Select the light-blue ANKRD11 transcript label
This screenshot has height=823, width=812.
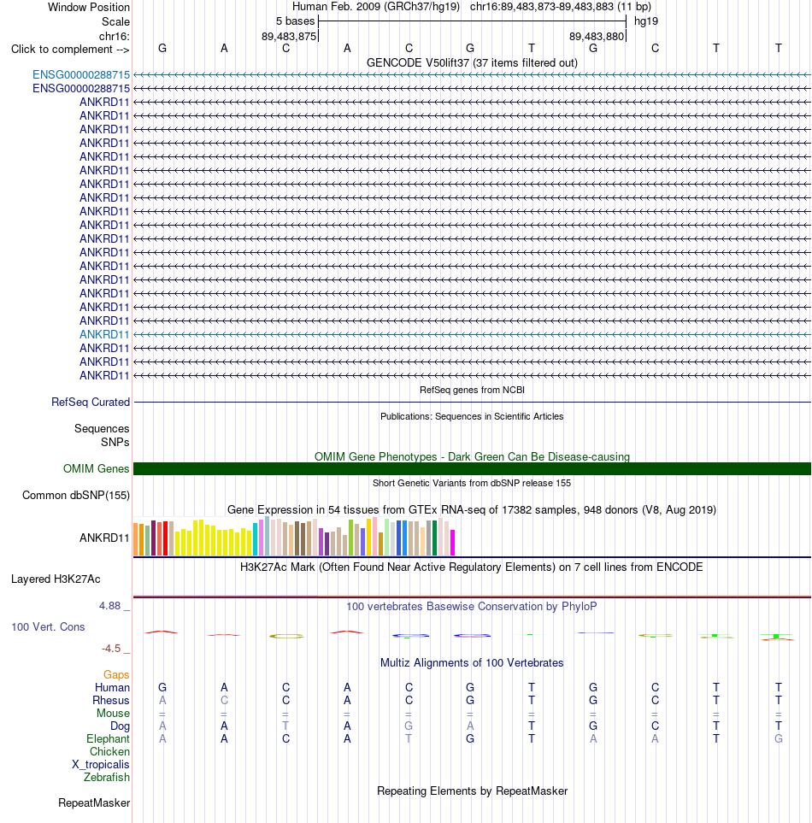point(104,334)
